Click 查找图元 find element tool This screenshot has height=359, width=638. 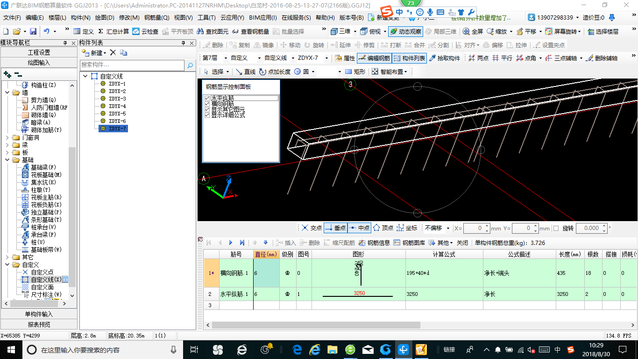coord(213,31)
